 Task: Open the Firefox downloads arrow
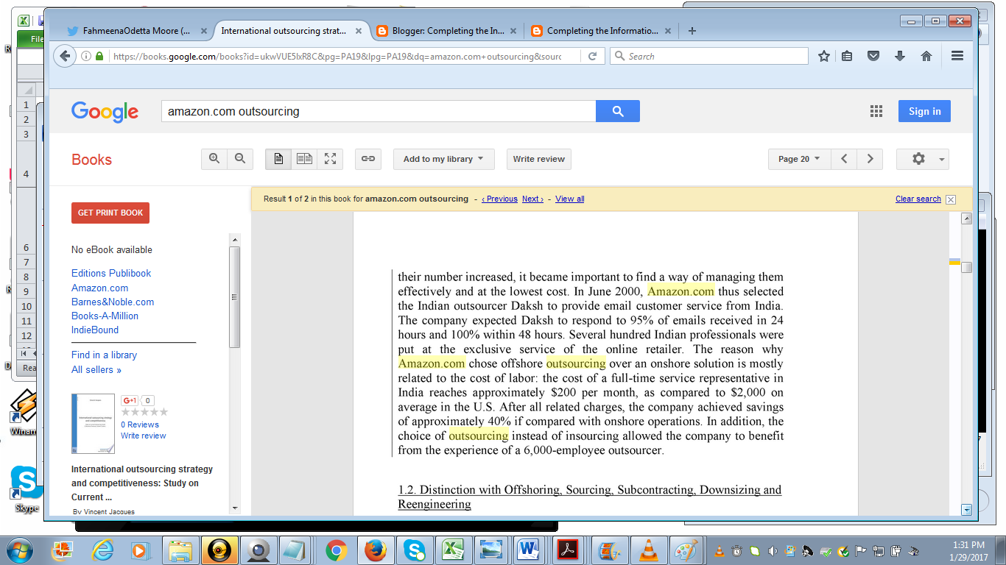[900, 56]
